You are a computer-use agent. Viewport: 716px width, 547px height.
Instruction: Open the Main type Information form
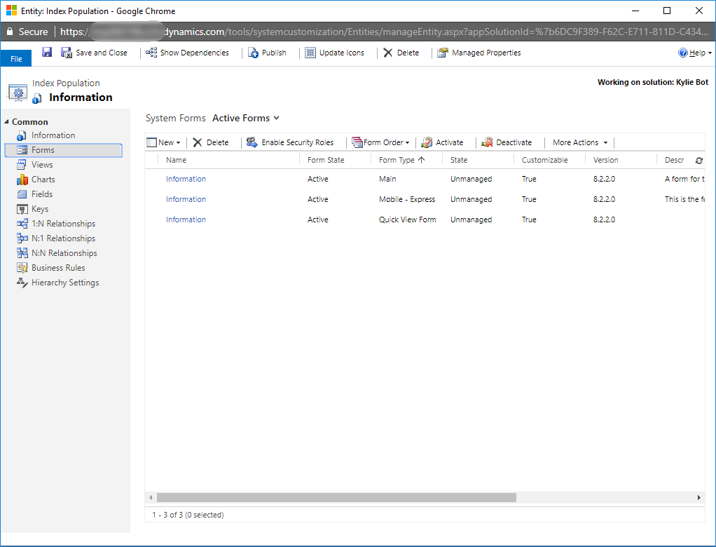point(186,179)
